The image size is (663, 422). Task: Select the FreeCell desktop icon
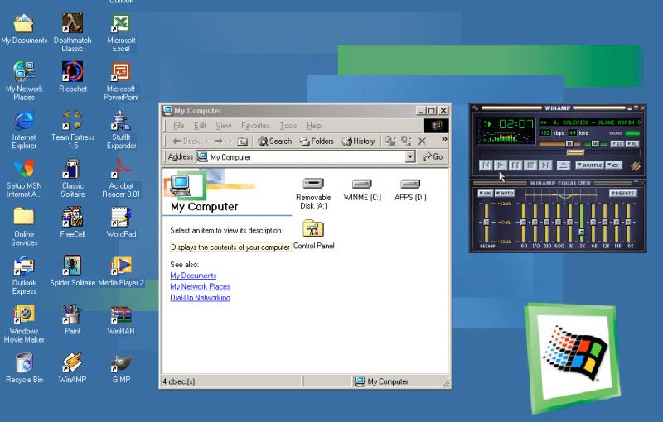point(73,222)
